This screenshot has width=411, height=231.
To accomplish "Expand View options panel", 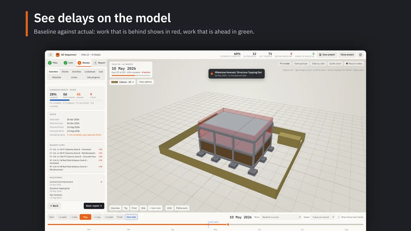I will coord(145,82).
